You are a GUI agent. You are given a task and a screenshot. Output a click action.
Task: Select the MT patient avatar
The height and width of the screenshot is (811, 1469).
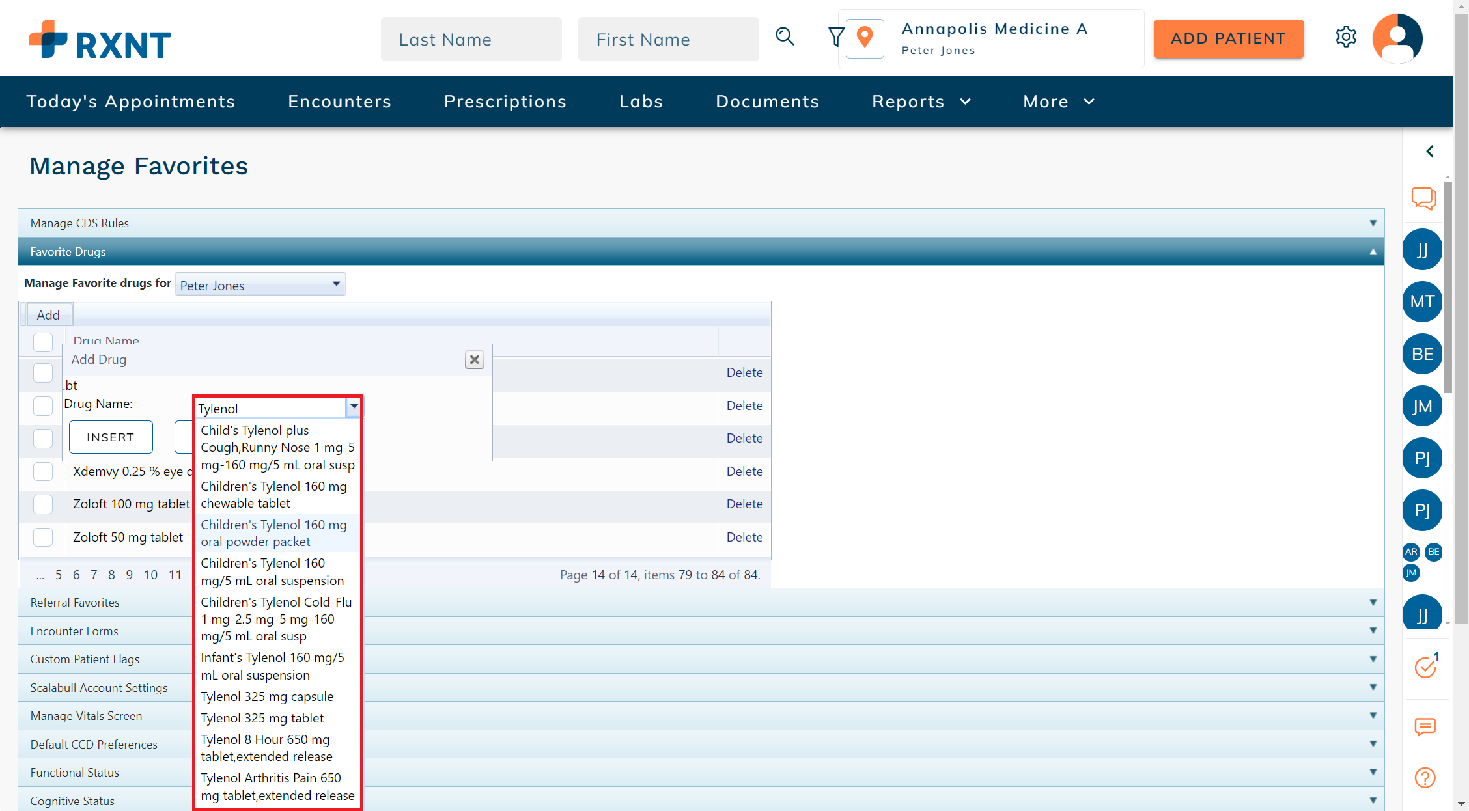point(1422,301)
